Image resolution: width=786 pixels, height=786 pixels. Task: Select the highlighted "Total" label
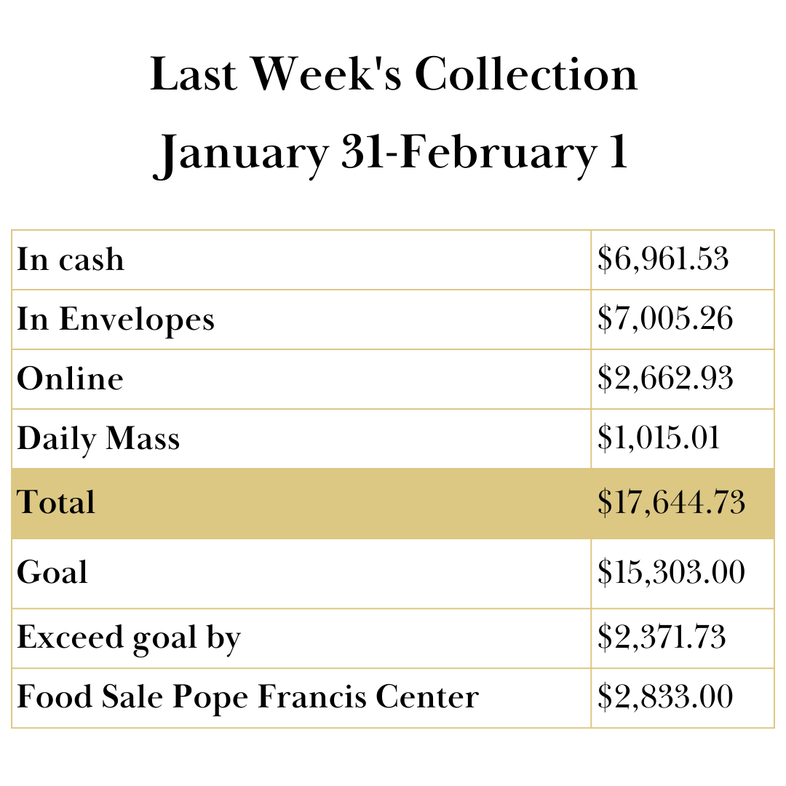point(56,503)
